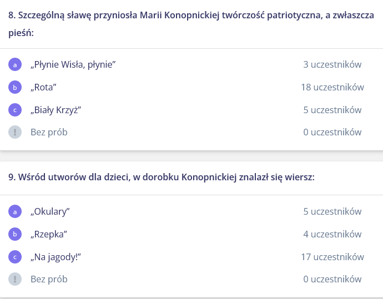Select the „Rzepka” answer text

[x=48, y=234]
